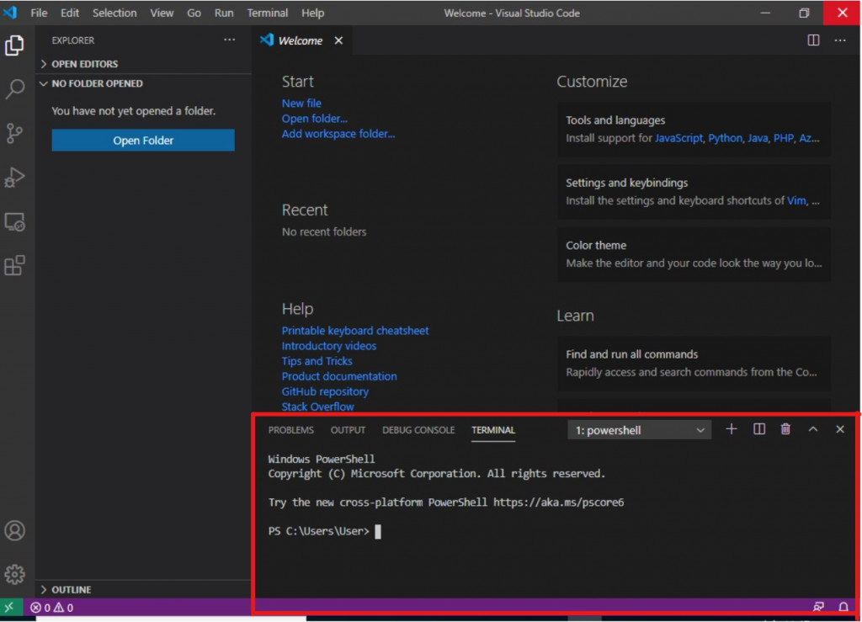Split the terminal pane
This screenshot has height=622, width=862.
click(x=758, y=429)
